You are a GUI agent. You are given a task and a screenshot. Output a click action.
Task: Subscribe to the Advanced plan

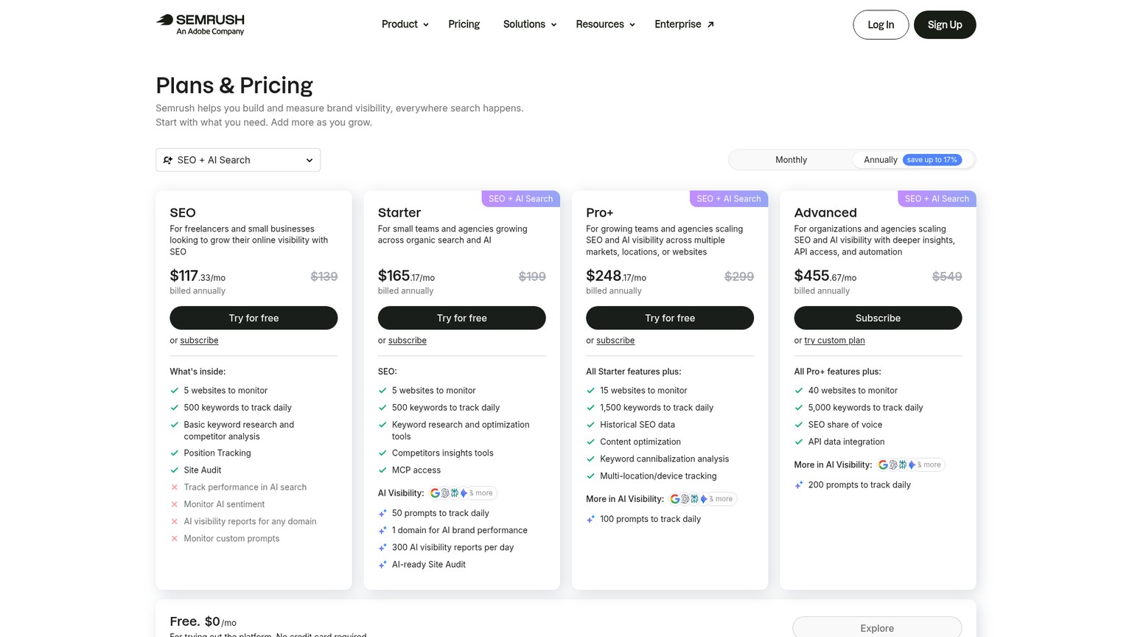click(x=878, y=318)
